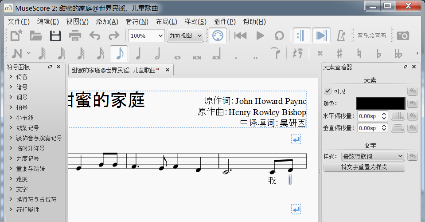Click the camera image capture icon
Screen dimensions: 425x222
pos(403,36)
